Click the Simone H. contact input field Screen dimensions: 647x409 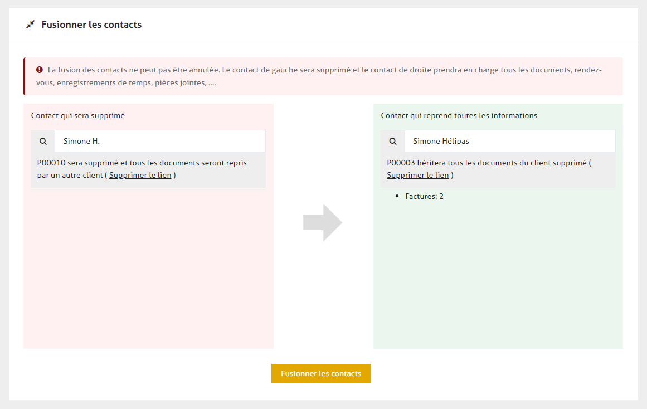(x=160, y=142)
